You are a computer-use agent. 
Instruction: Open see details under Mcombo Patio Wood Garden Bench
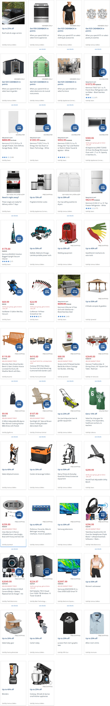point(14,381)
